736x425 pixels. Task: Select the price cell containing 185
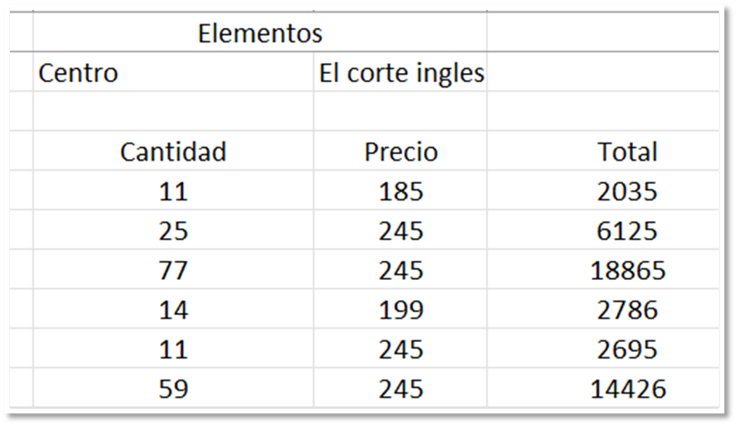tap(400, 190)
